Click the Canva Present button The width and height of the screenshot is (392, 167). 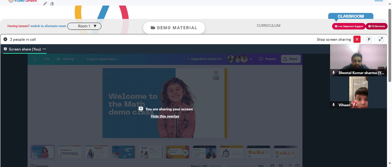[x=267, y=59]
